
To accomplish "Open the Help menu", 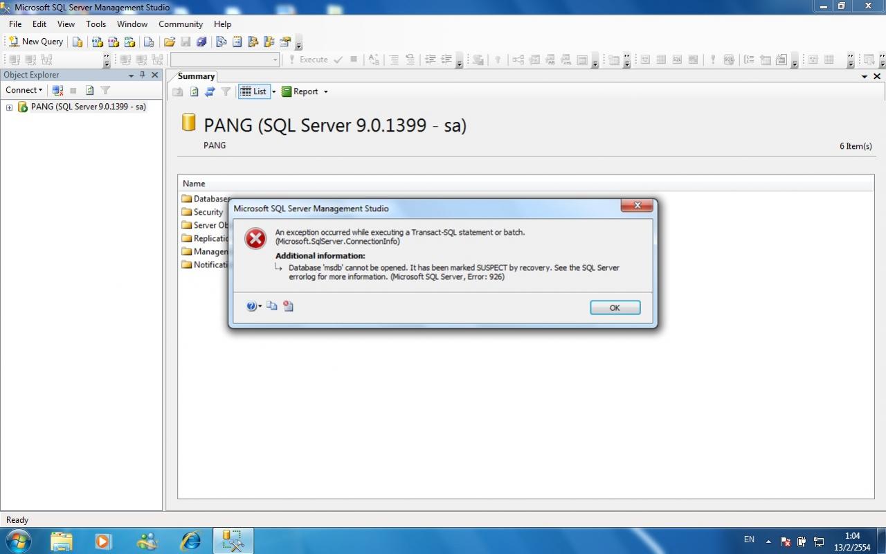I will coord(222,24).
